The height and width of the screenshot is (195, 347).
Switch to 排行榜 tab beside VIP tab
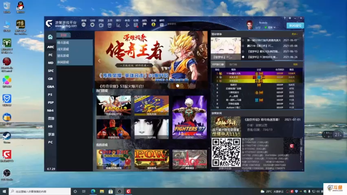click(x=233, y=65)
